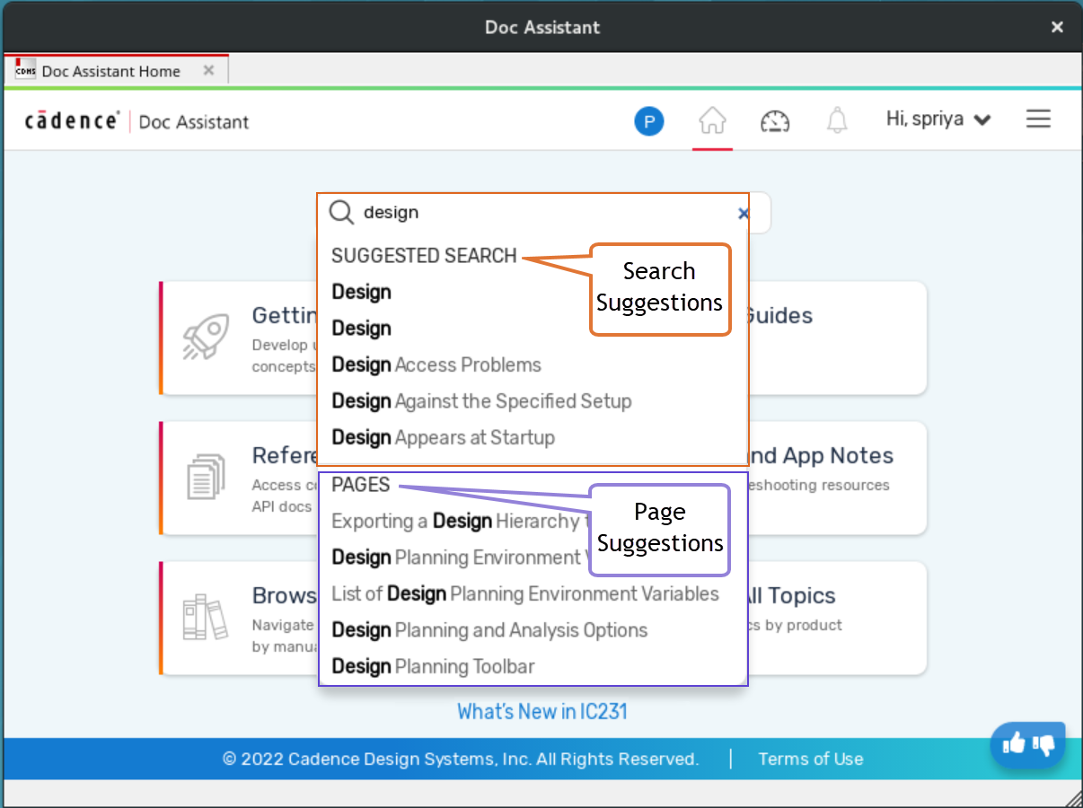
Task: Switch to Doc Assistant Home tab
Action: point(110,71)
